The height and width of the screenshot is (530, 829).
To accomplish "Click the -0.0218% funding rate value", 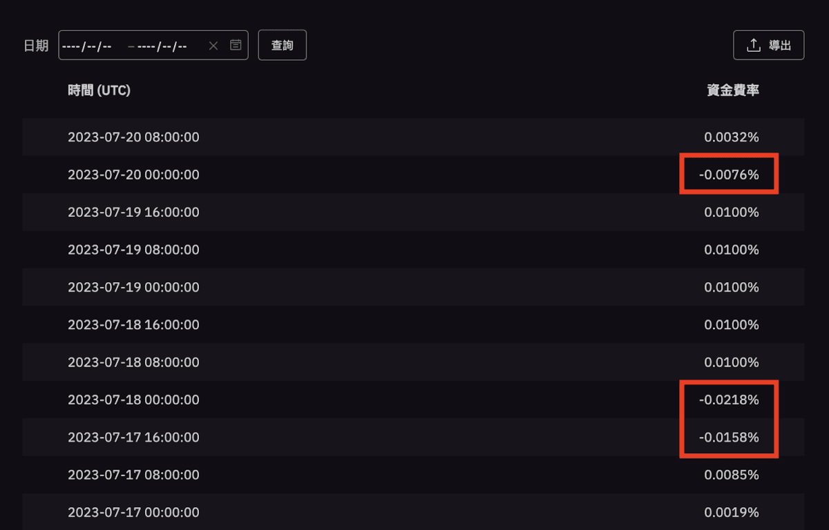I will coord(729,400).
